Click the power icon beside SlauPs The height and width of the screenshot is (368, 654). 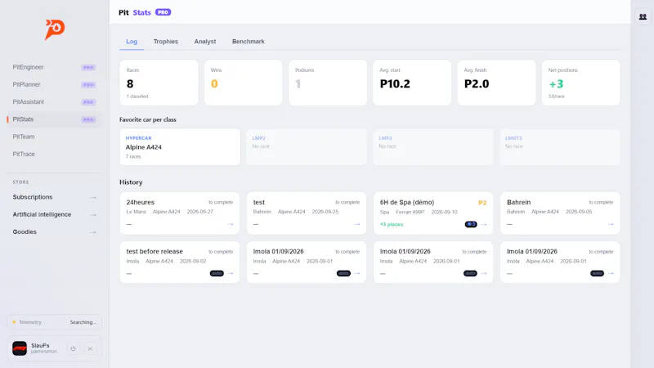coord(73,348)
